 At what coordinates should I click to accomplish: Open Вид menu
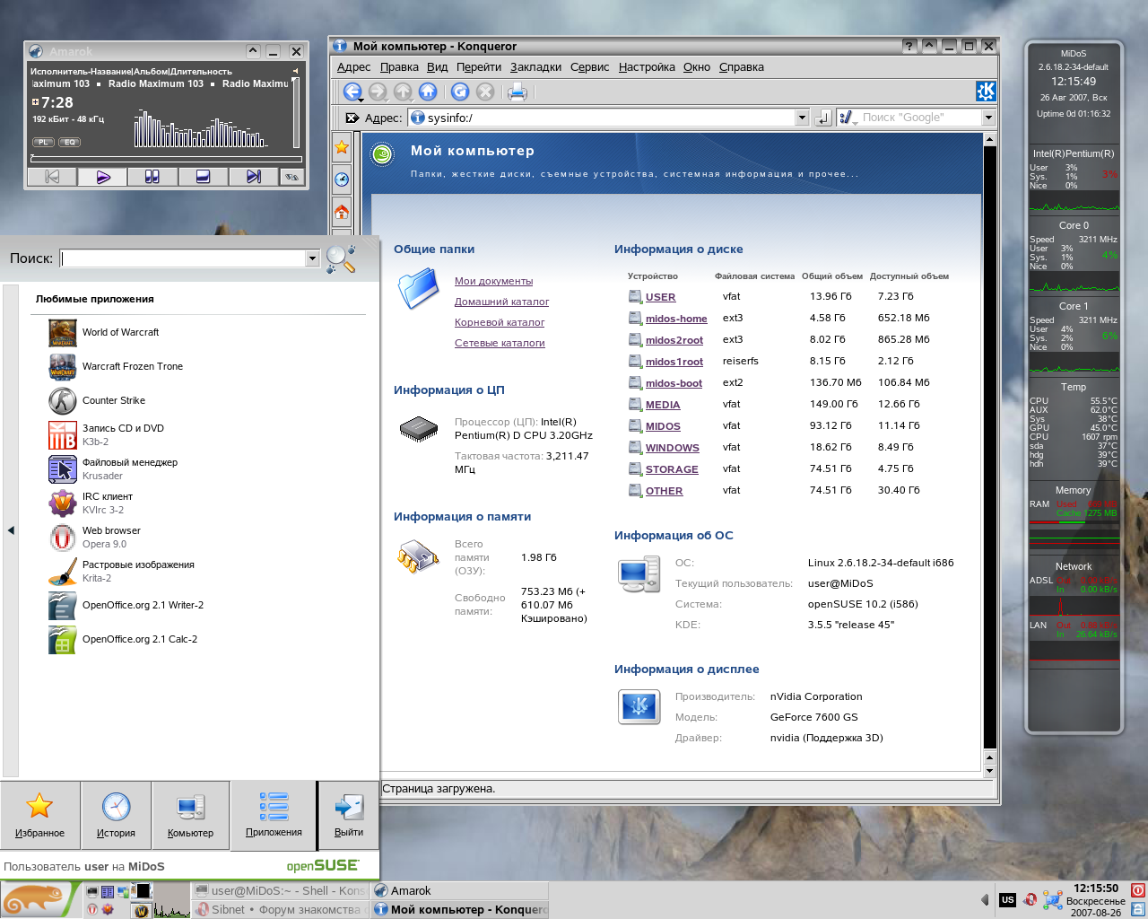point(437,67)
